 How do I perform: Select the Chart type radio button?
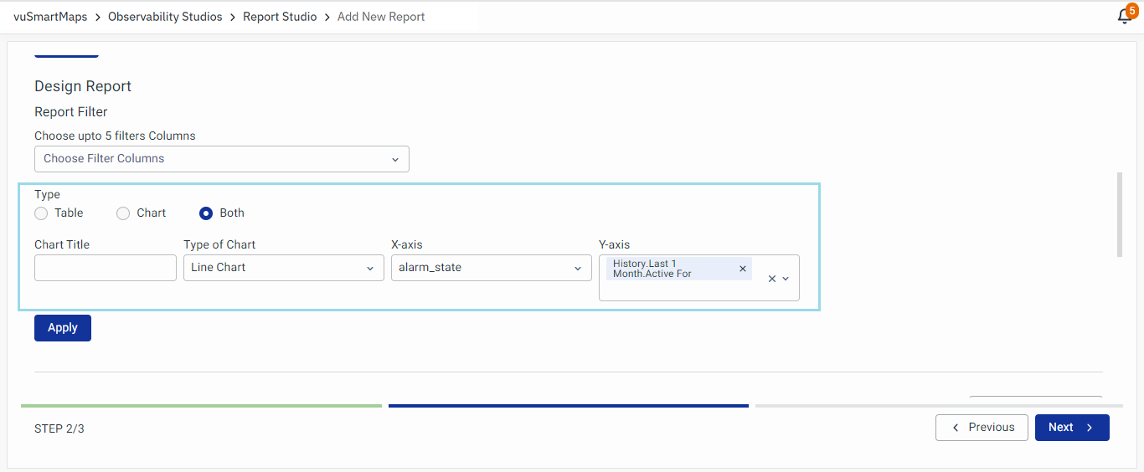pyautogui.click(x=123, y=213)
